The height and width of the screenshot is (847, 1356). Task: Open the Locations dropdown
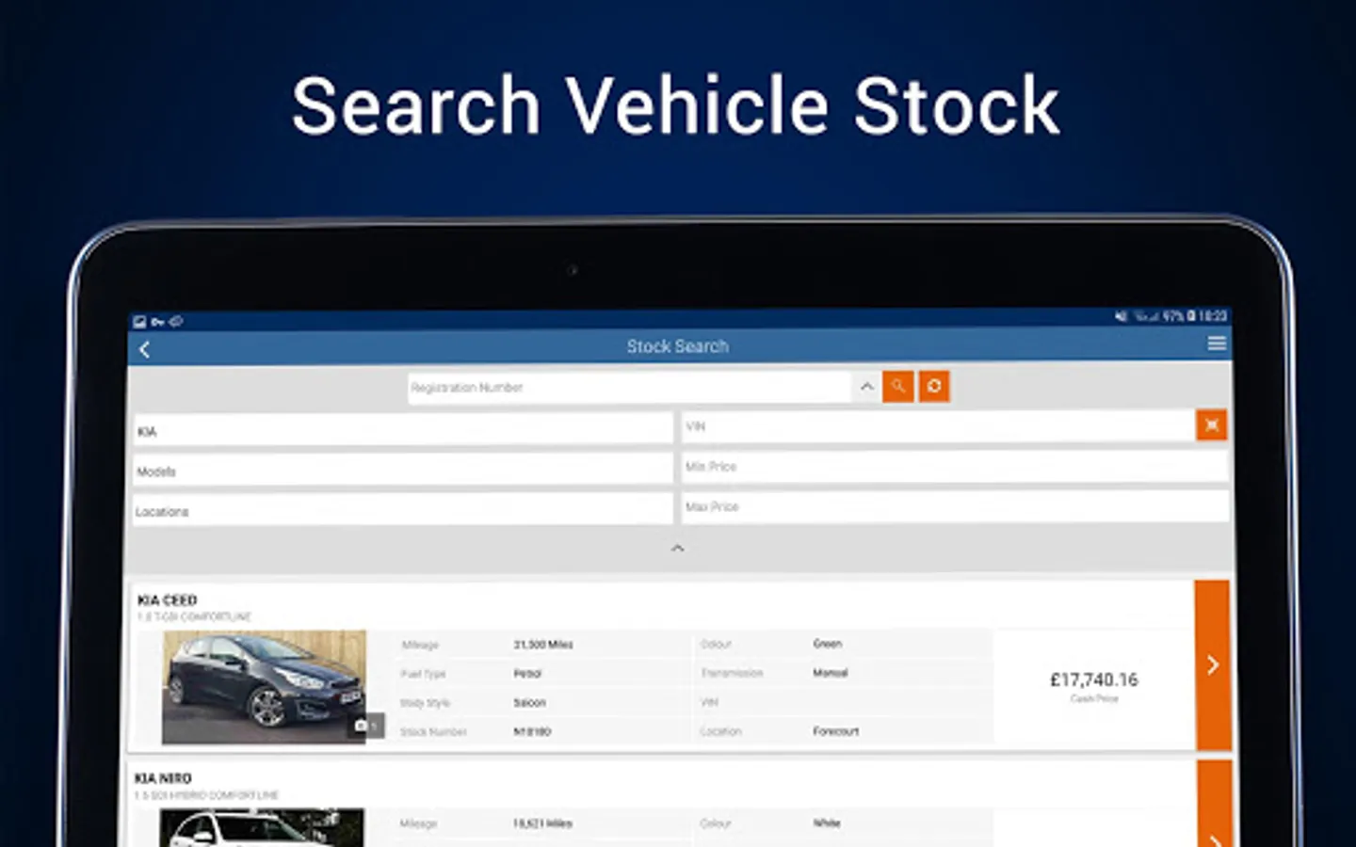click(x=402, y=511)
